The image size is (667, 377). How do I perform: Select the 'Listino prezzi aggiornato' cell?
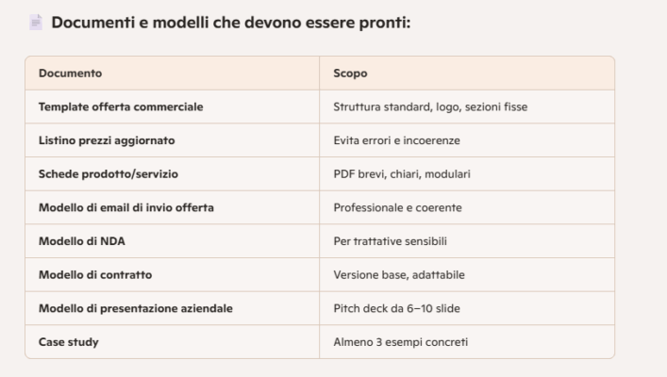(107, 140)
